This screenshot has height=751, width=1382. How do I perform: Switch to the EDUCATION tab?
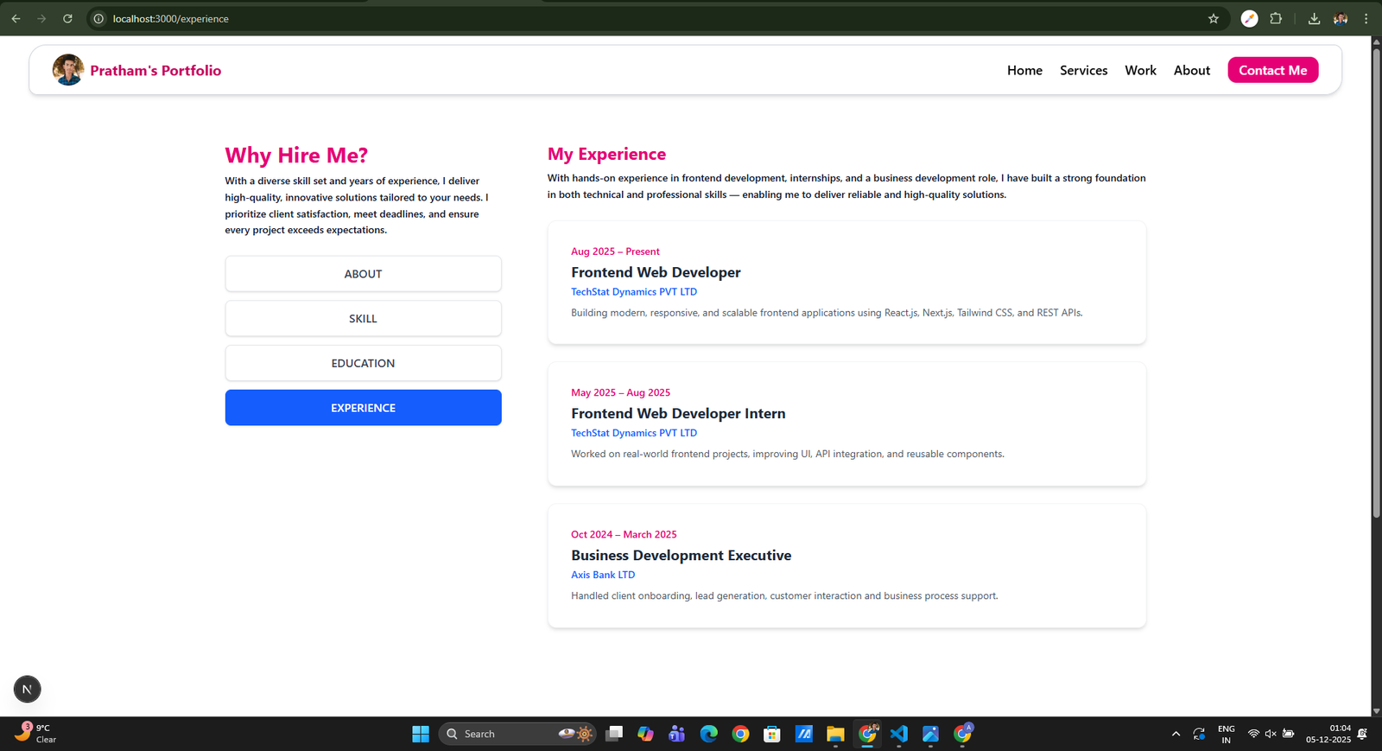click(363, 363)
